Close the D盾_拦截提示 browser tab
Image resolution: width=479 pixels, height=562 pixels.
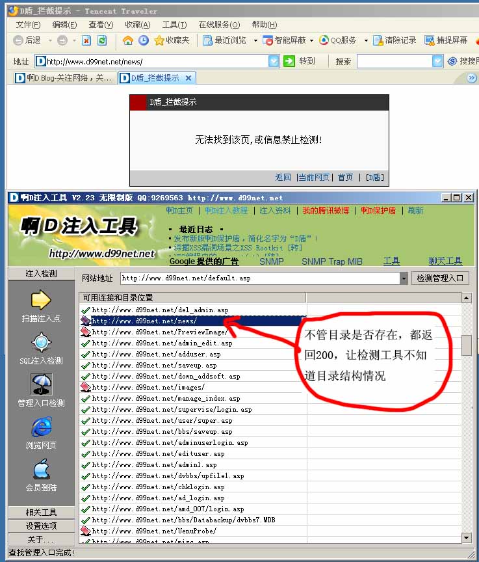188,78
